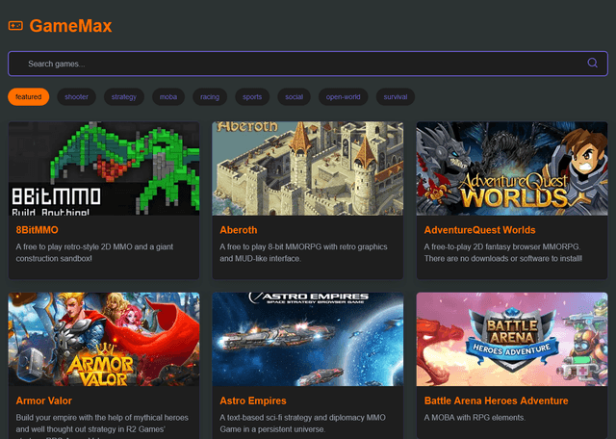The width and height of the screenshot is (616, 439).
Task: Select the strategy category filter
Action: [124, 96]
